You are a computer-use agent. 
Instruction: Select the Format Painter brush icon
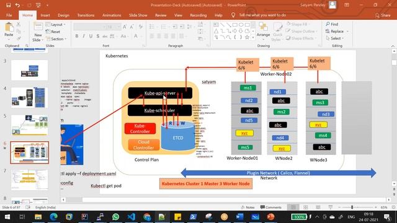(19, 38)
